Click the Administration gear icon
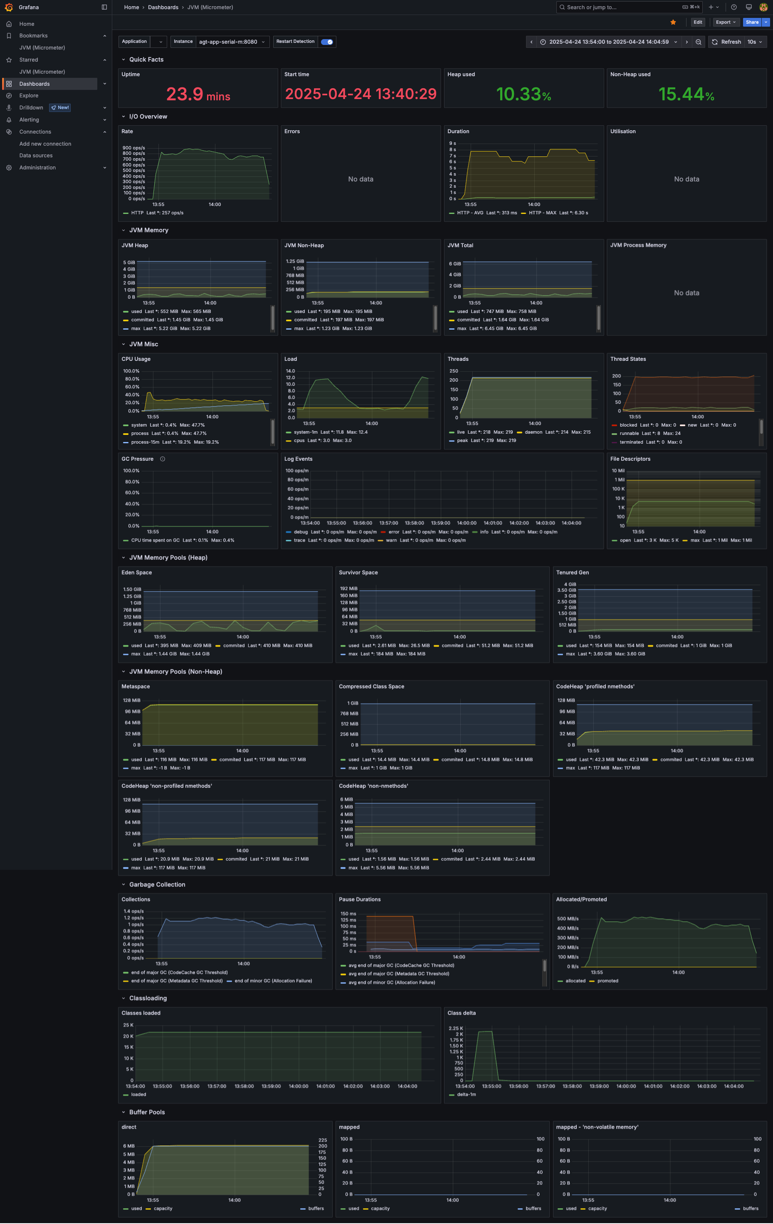The image size is (773, 1224). point(9,168)
